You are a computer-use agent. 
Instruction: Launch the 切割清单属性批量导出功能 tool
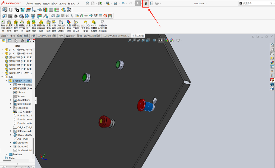[103, 24]
